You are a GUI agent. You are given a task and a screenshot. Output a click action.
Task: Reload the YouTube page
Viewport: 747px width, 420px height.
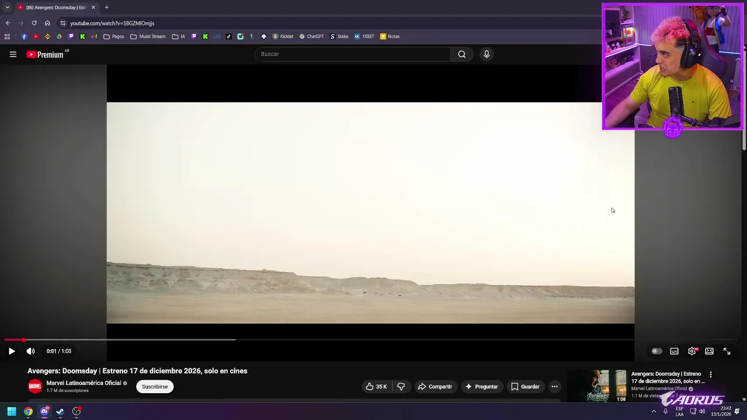[x=34, y=23]
